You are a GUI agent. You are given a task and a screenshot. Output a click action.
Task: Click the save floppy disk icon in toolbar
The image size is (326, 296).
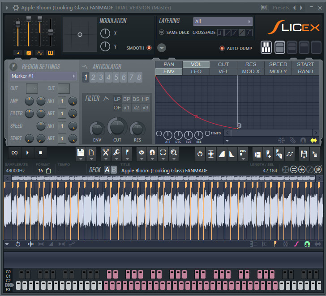[x=81, y=153]
